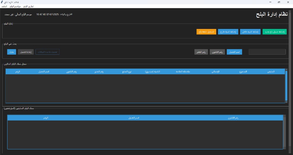The image size is (293, 155).
Task: Select the رقم التلفون search filter
Action: pos(217,52)
